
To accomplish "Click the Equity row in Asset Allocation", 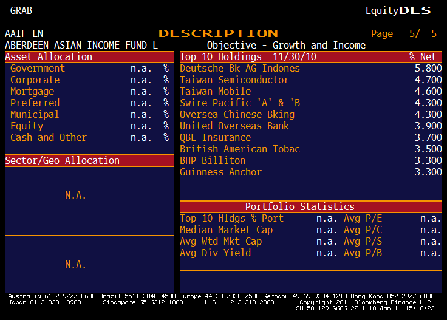I will [x=27, y=126].
